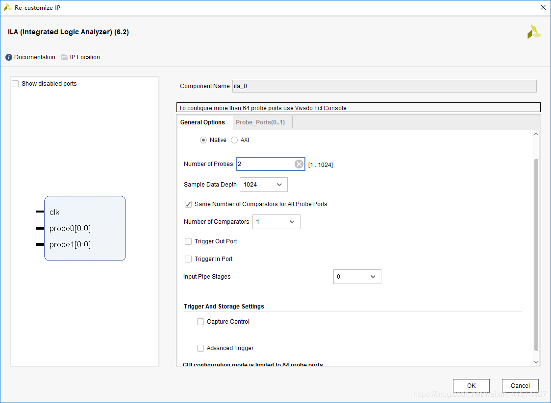Click the ILA (Integrated Logic Analyzer) (6.2) title

[x=68, y=32]
